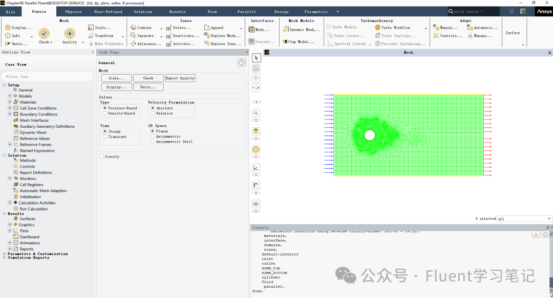Viewport: 553px width, 298px height.
Task: Expand the Models tree node
Action: (10, 96)
